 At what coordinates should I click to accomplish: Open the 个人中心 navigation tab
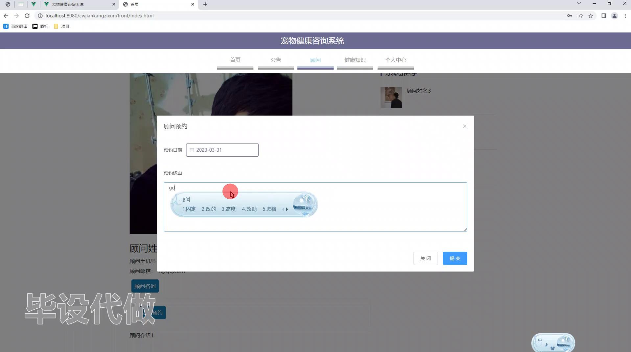[x=396, y=60]
